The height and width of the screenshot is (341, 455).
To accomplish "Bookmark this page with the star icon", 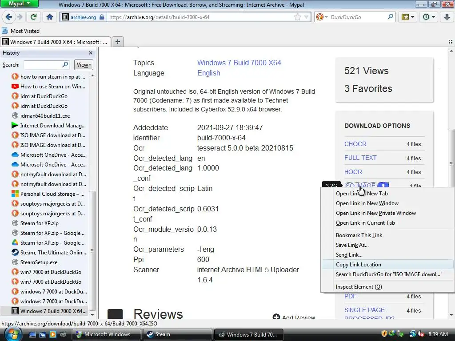I will pyautogui.click(x=297, y=17).
